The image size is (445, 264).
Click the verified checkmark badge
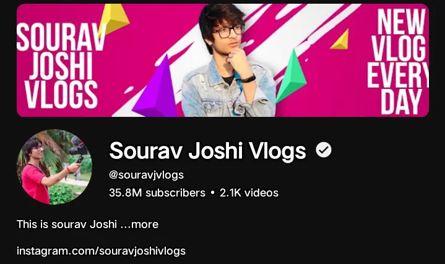(324, 150)
